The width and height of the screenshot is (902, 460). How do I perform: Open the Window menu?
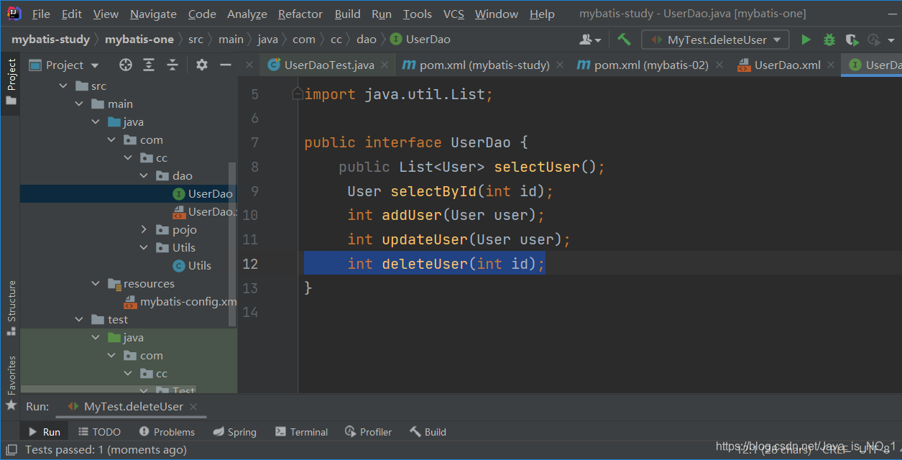[x=497, y=14]
